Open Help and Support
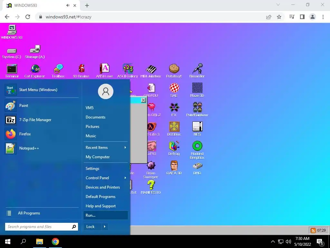Viewport: 330px width, 248px height. (105, 206)
